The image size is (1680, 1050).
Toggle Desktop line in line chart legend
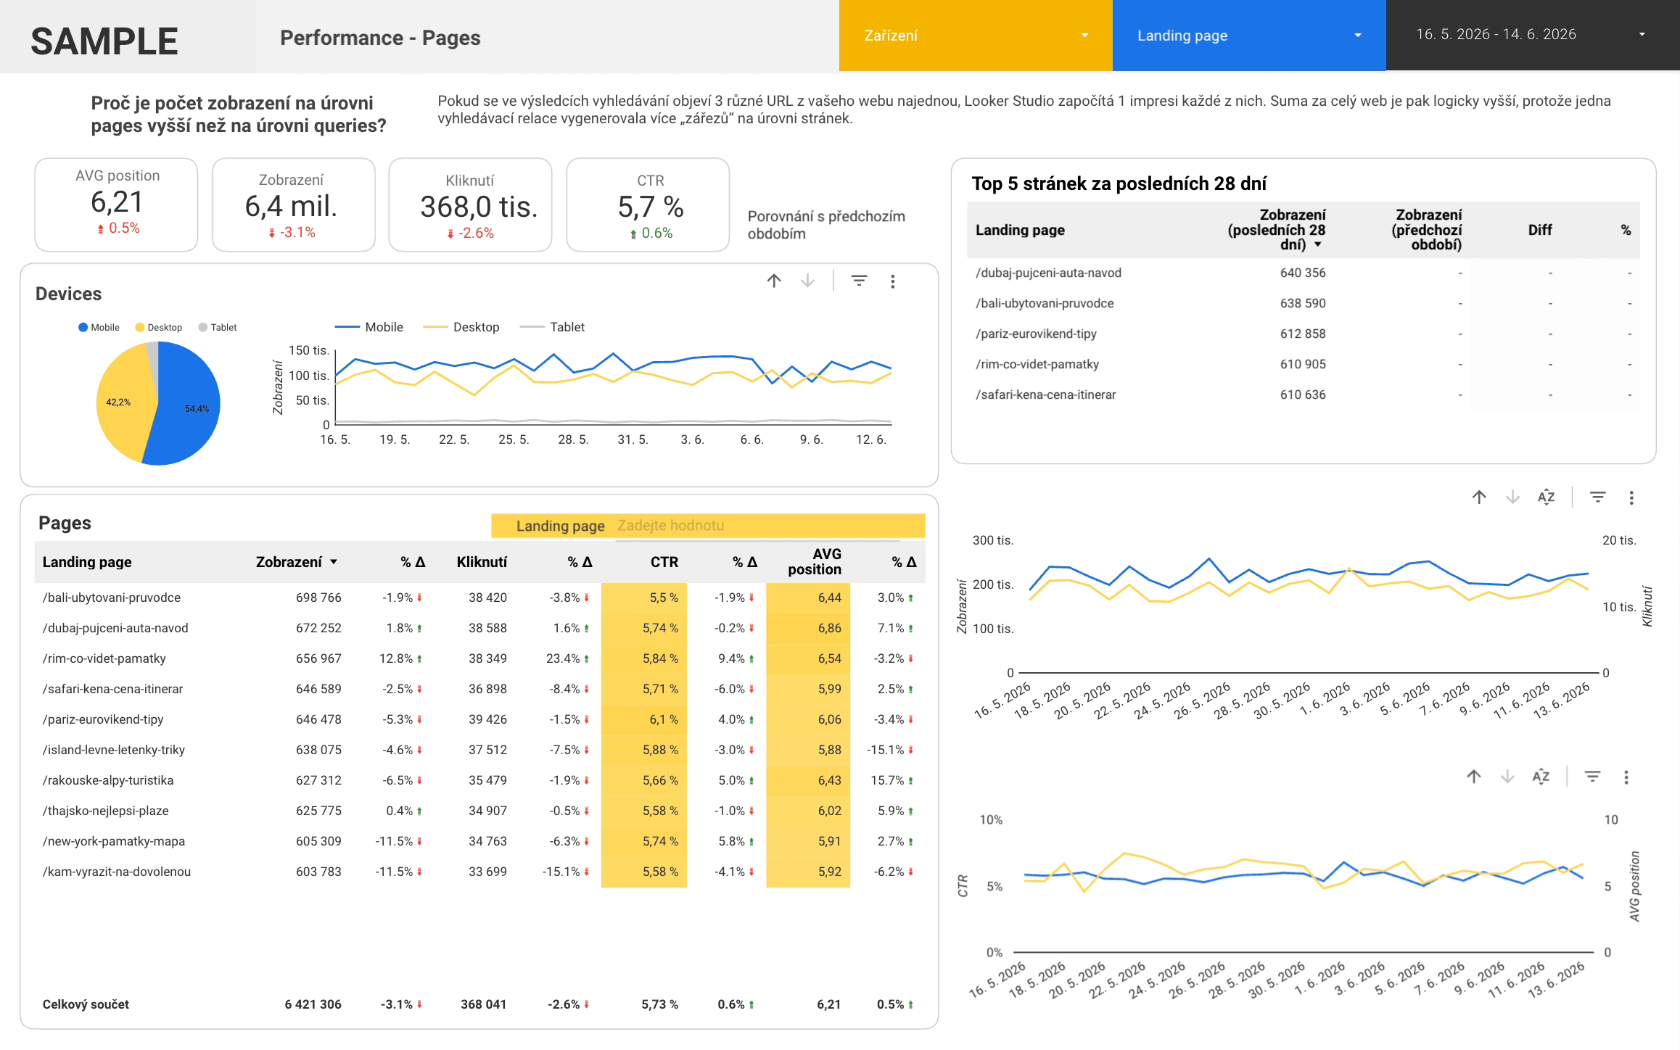(461, 327)
